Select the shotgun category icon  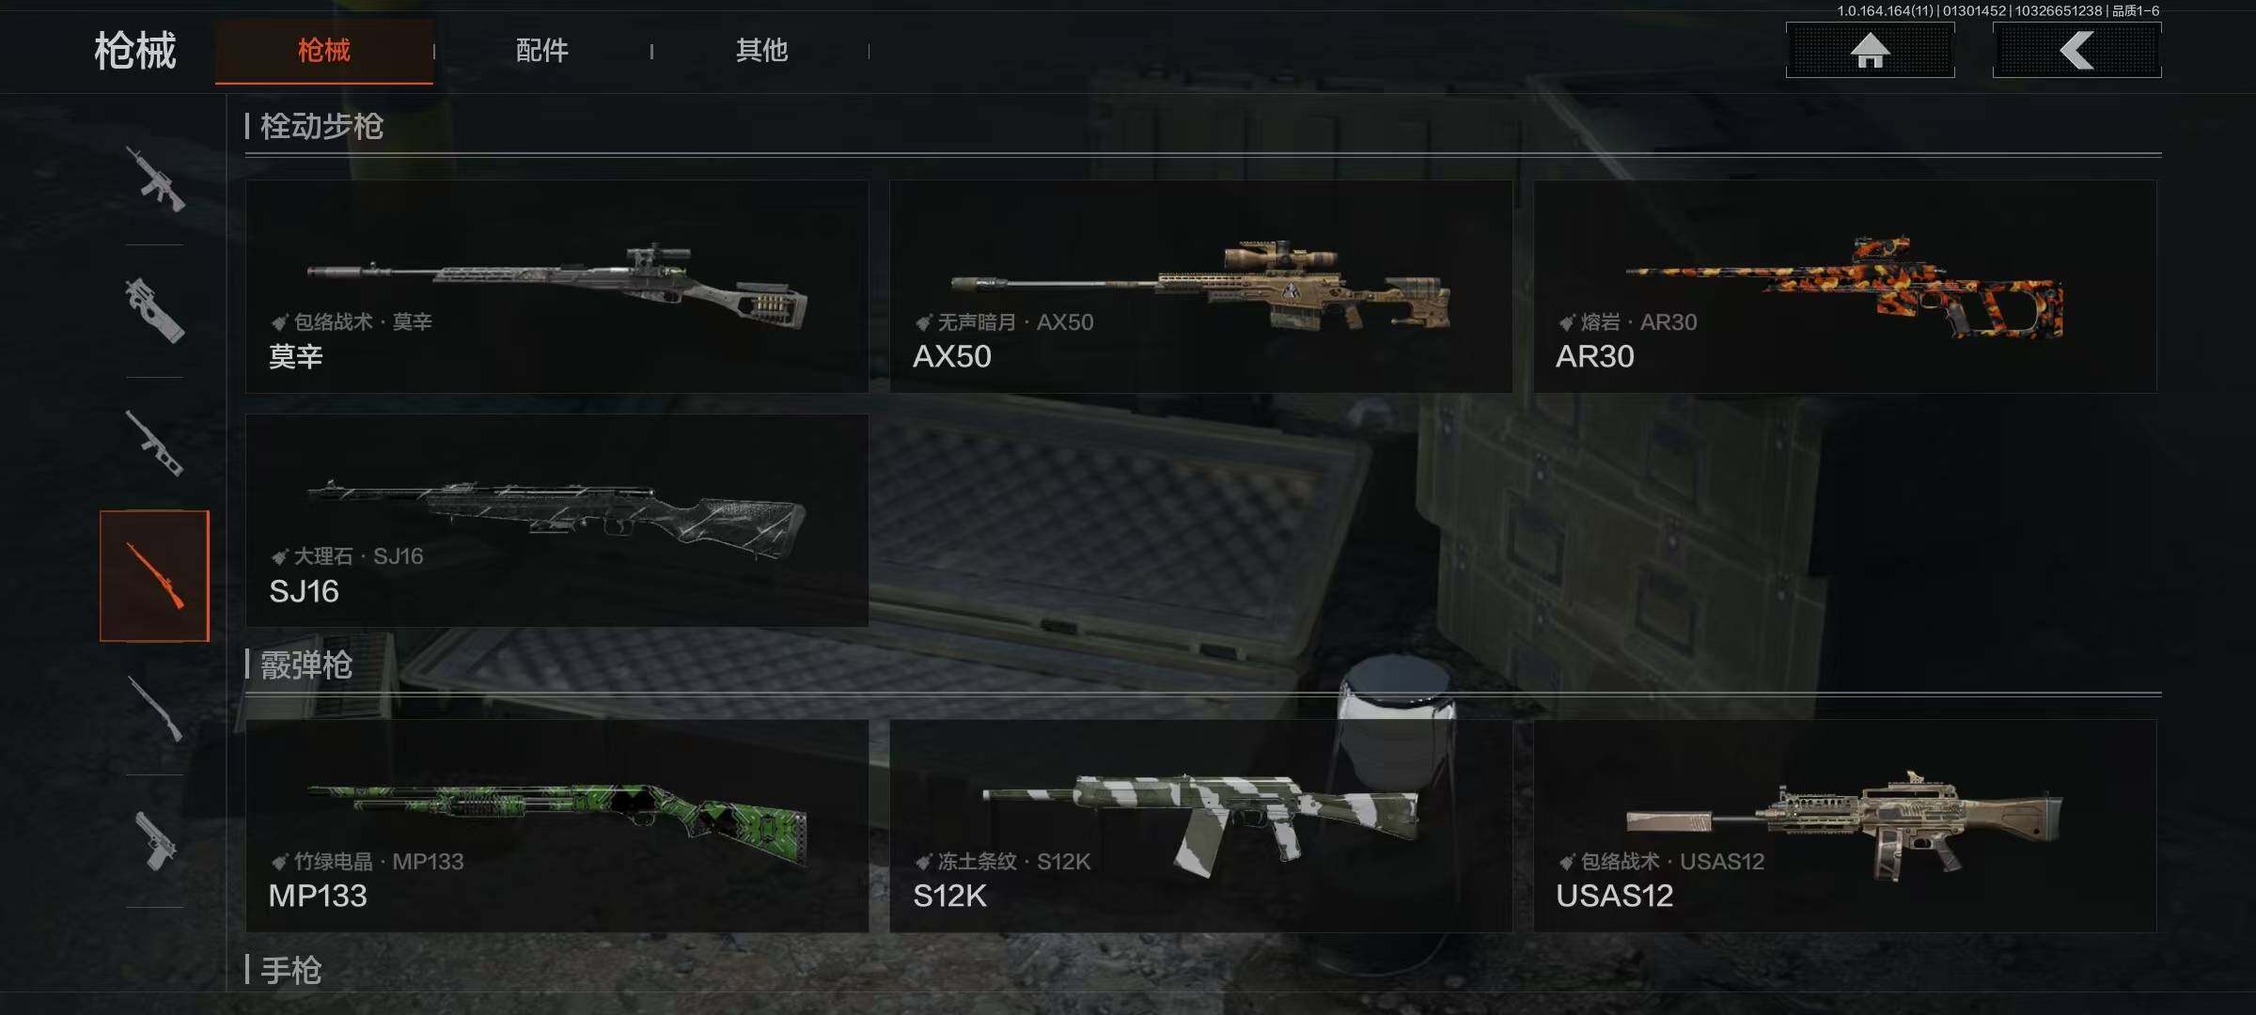coord(155,709)
